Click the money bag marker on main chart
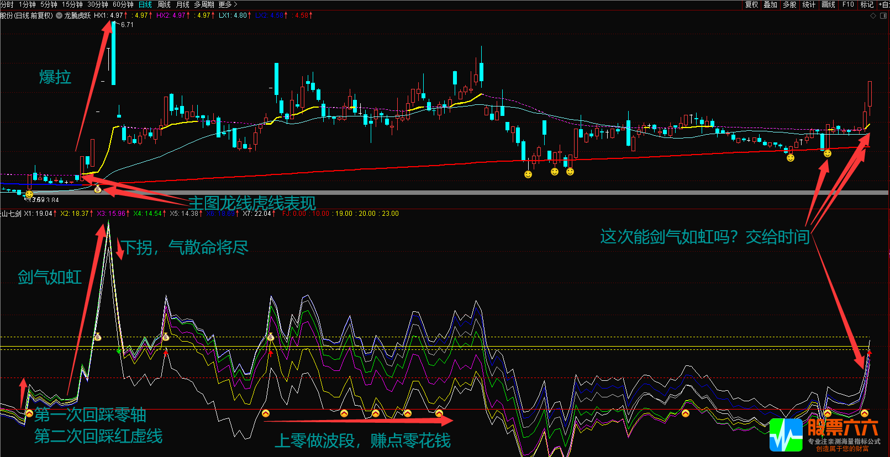The image size is (890, 457). tap(97, 189)
